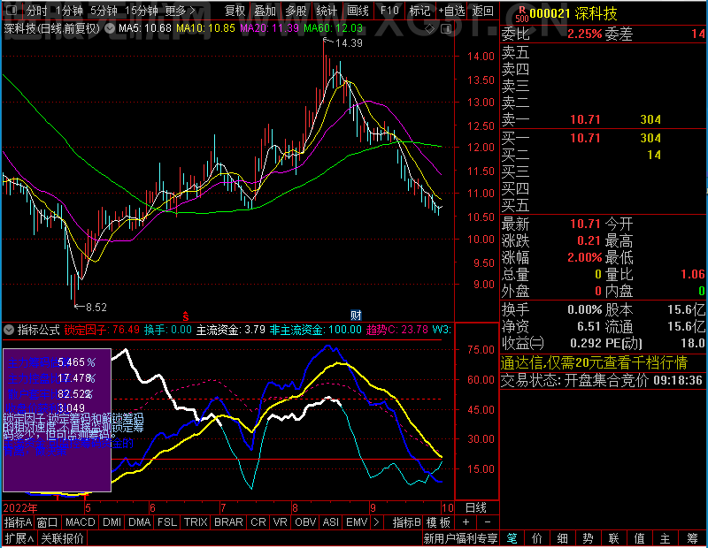
Task: Select the 主 tab in side panel
Action: click(665, 538)
